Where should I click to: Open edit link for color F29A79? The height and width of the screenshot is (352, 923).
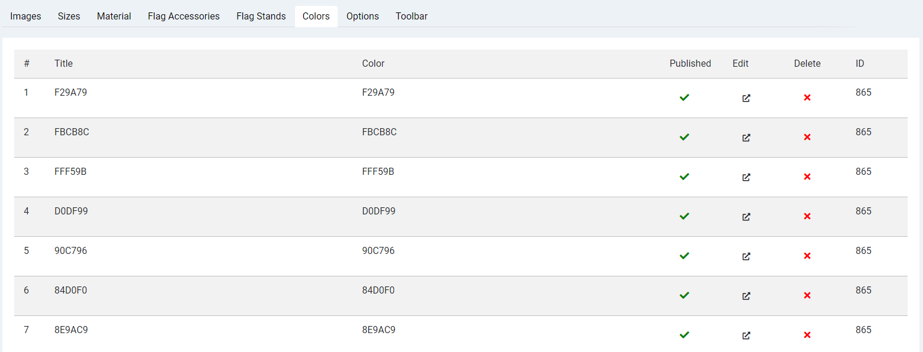click(x=746, y=98)
